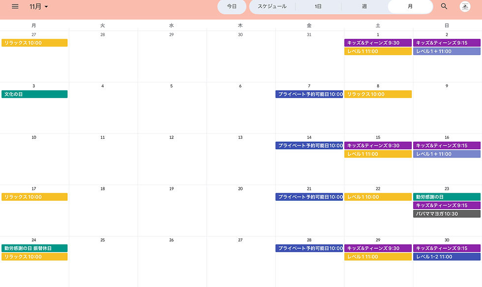Open レベル1+ 11:00 event on November 2
The image size is (482, 287).
tap(447, 51)
